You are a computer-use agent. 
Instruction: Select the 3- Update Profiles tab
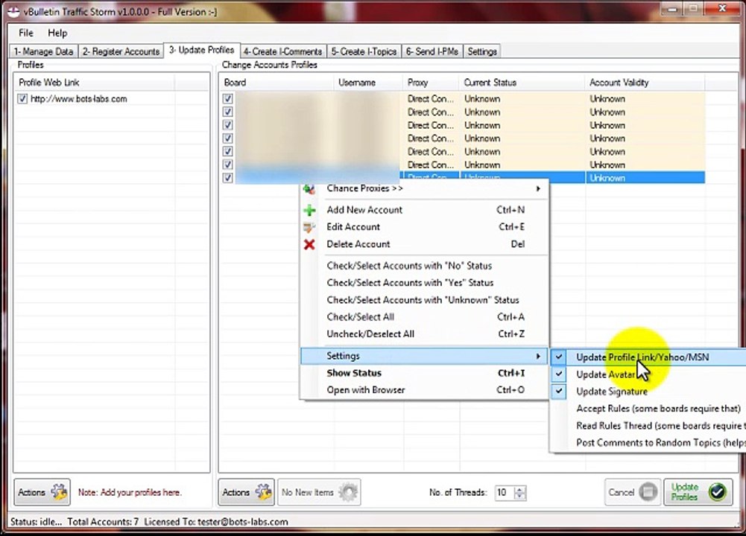[x=202, y=50]
